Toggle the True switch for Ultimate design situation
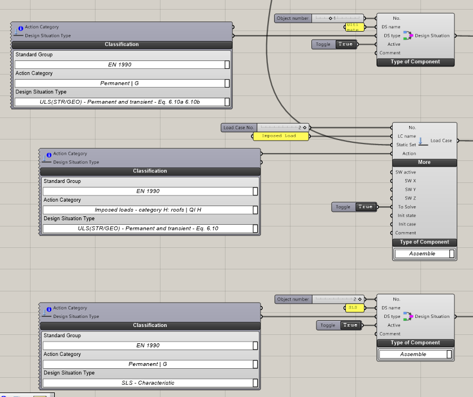Image resolution: width=473 pixels, height=397 pixels. click(x=345, y=44)
